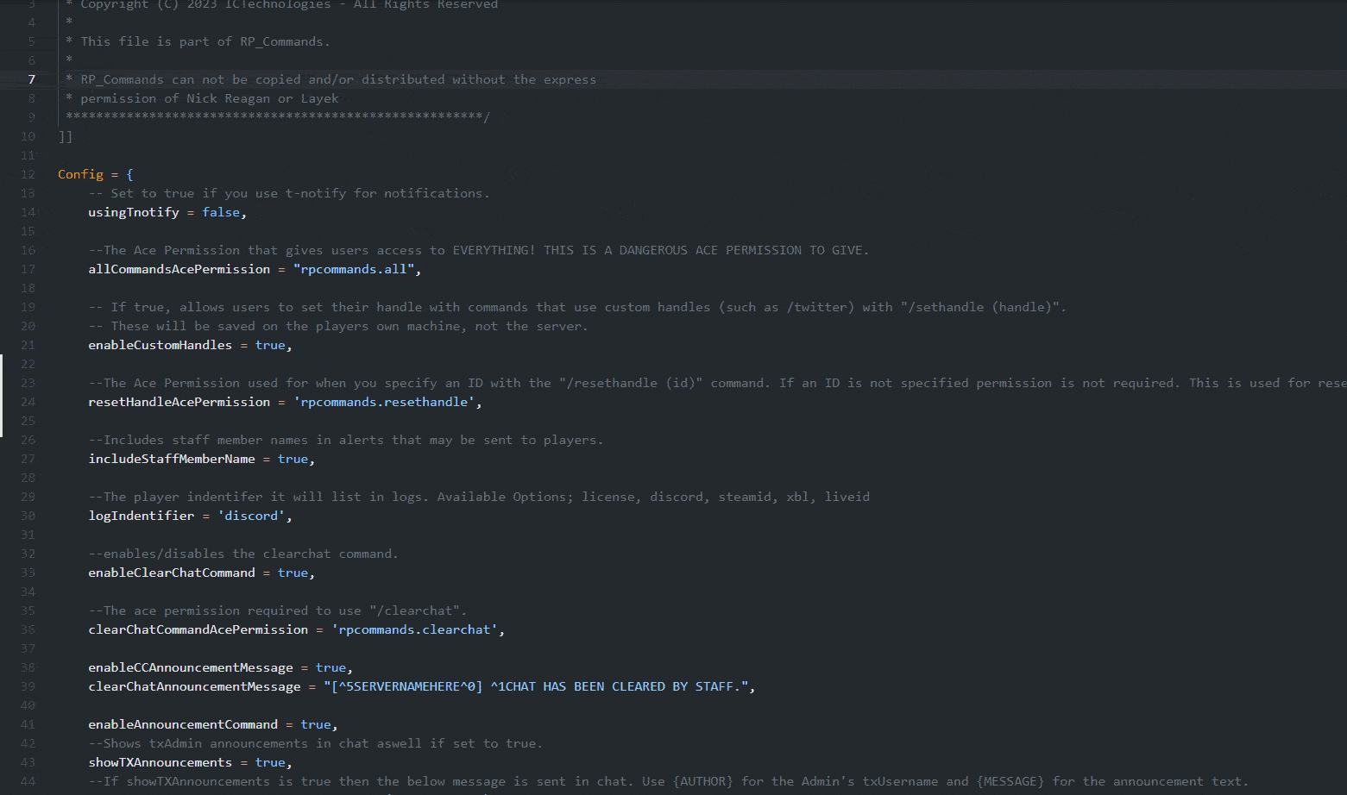Click the "/resethandle (id)" comment line
The image size is (1347, 795).
717,383
